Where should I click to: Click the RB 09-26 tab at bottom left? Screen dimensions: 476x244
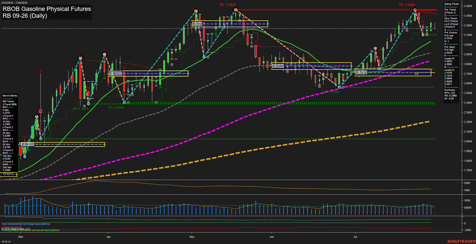point(6,242)
